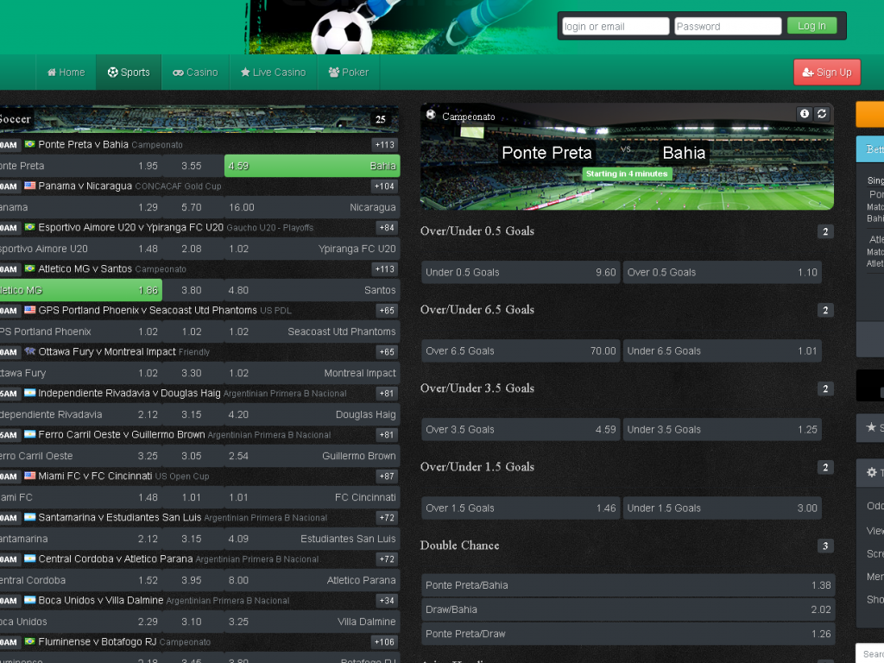Screen dimensions: 884x663
Task: Click US flag beside Miami FC v FC Cincinnati
Action: coord(30,476)
